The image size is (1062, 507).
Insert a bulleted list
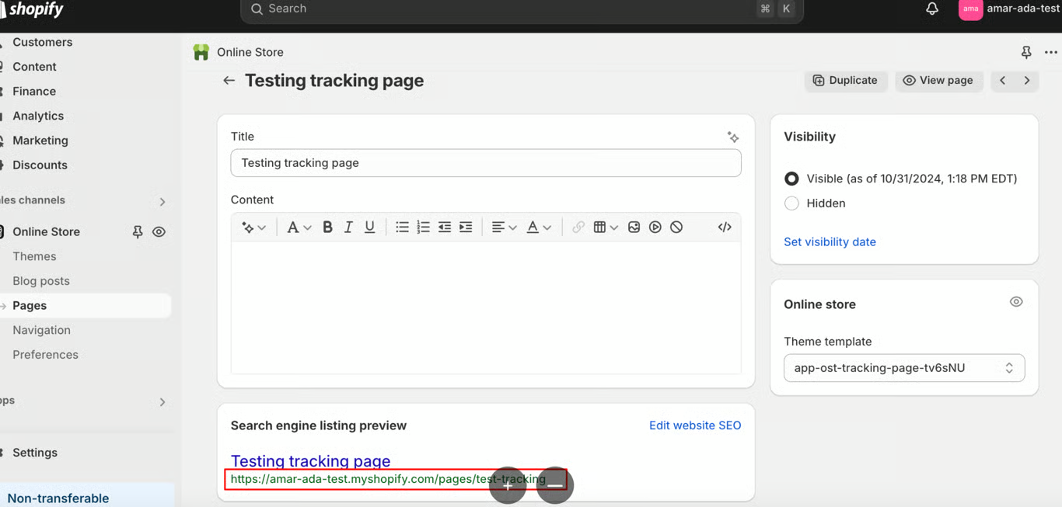(x=402, y=227)
